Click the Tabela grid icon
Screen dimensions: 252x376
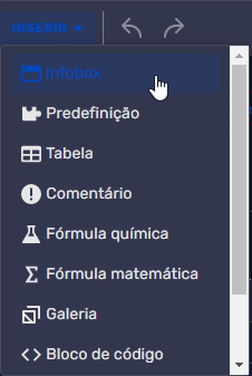[31, 154]
